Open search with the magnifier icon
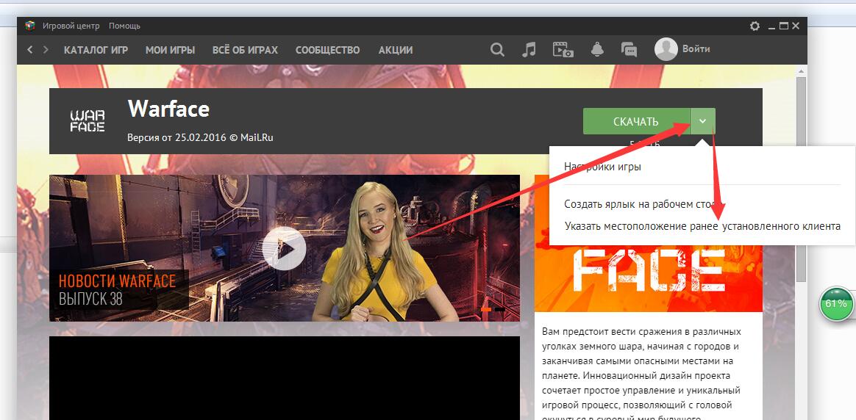Screen dimensions: 856x420 coord(497,50)
